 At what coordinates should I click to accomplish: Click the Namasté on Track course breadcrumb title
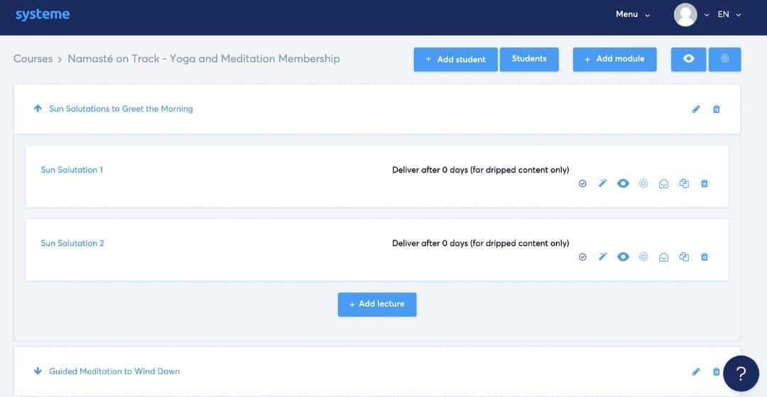204,59
